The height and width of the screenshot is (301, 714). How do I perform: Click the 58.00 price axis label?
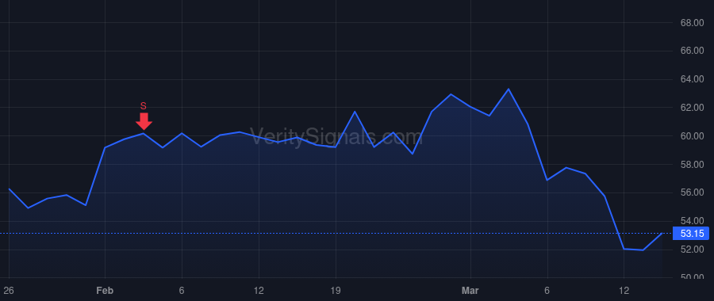[692, 165]
